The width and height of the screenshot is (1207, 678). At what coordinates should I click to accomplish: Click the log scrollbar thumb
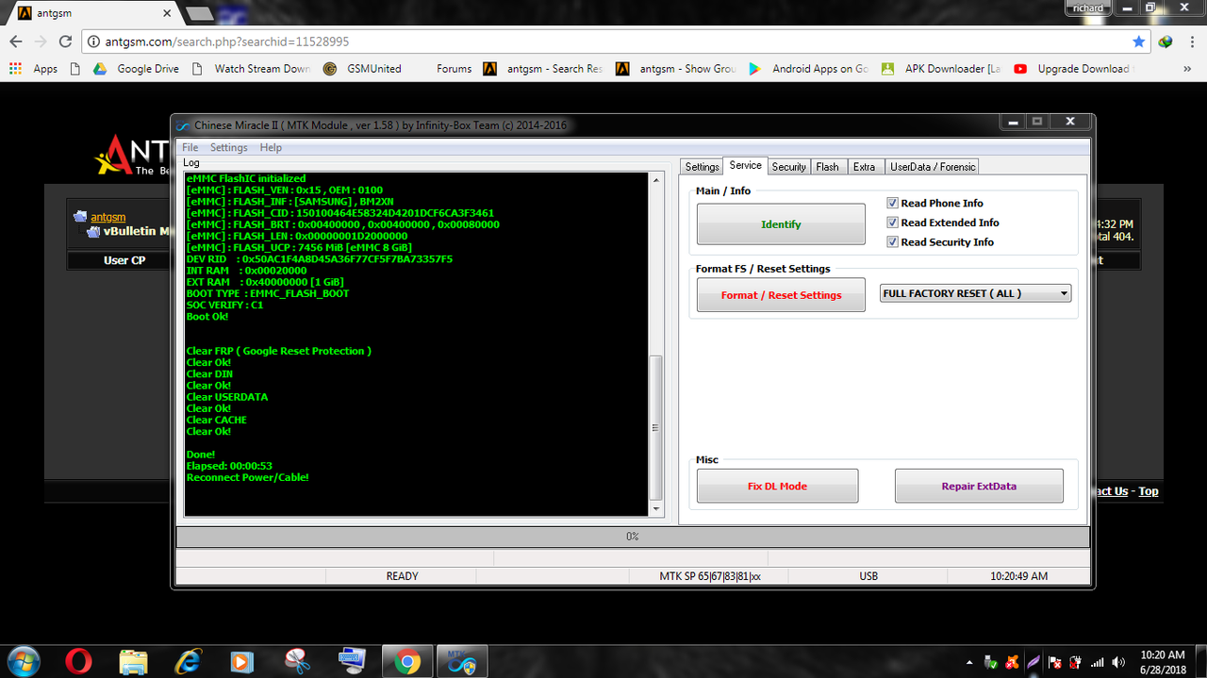point(657,427)
